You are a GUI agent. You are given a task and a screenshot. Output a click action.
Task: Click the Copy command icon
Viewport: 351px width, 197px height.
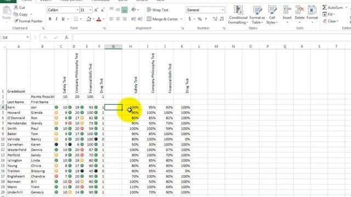point(16,14)
